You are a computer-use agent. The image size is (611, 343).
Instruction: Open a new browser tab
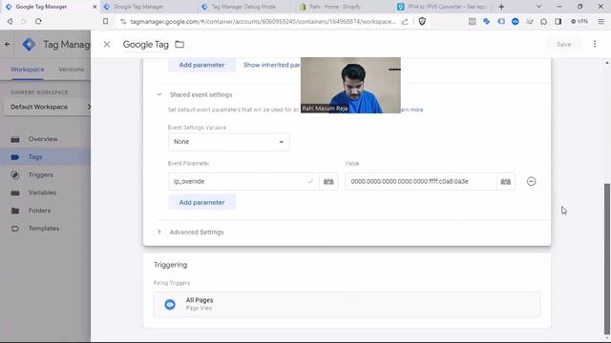(x=501, y=7)
